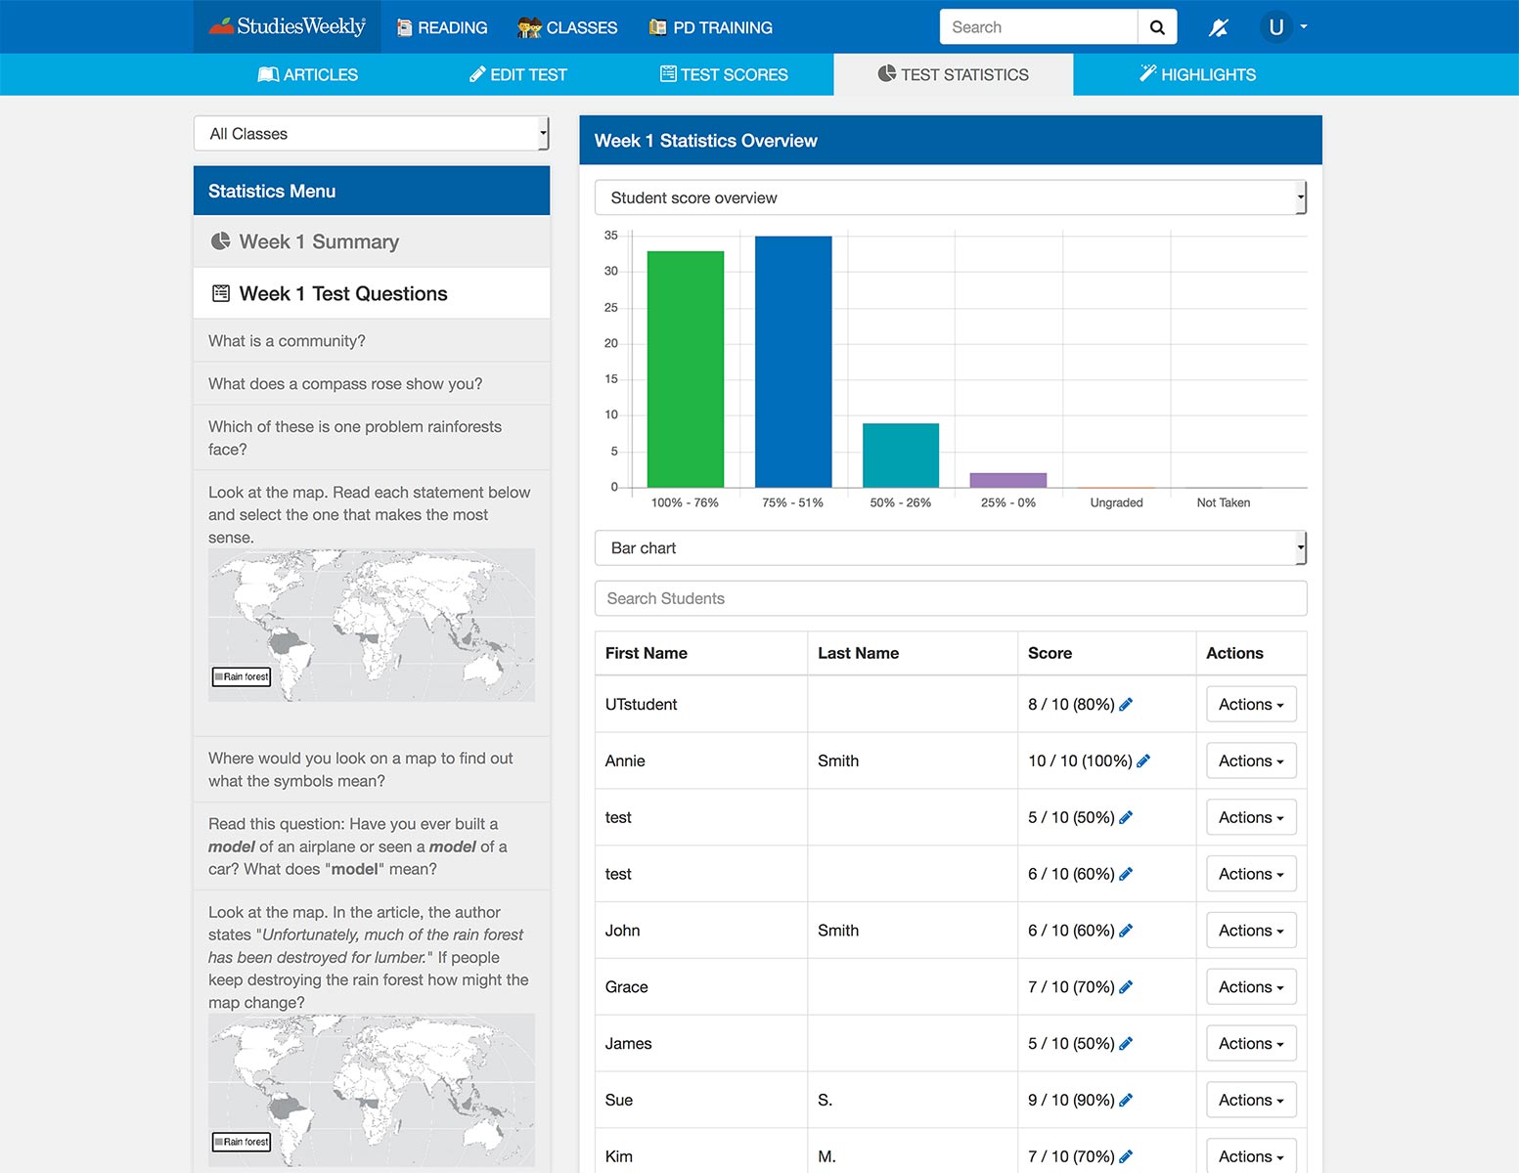Click the StudiesWeekly logo
This screenshot has height=1173, width=1519.
click(289, 26)
